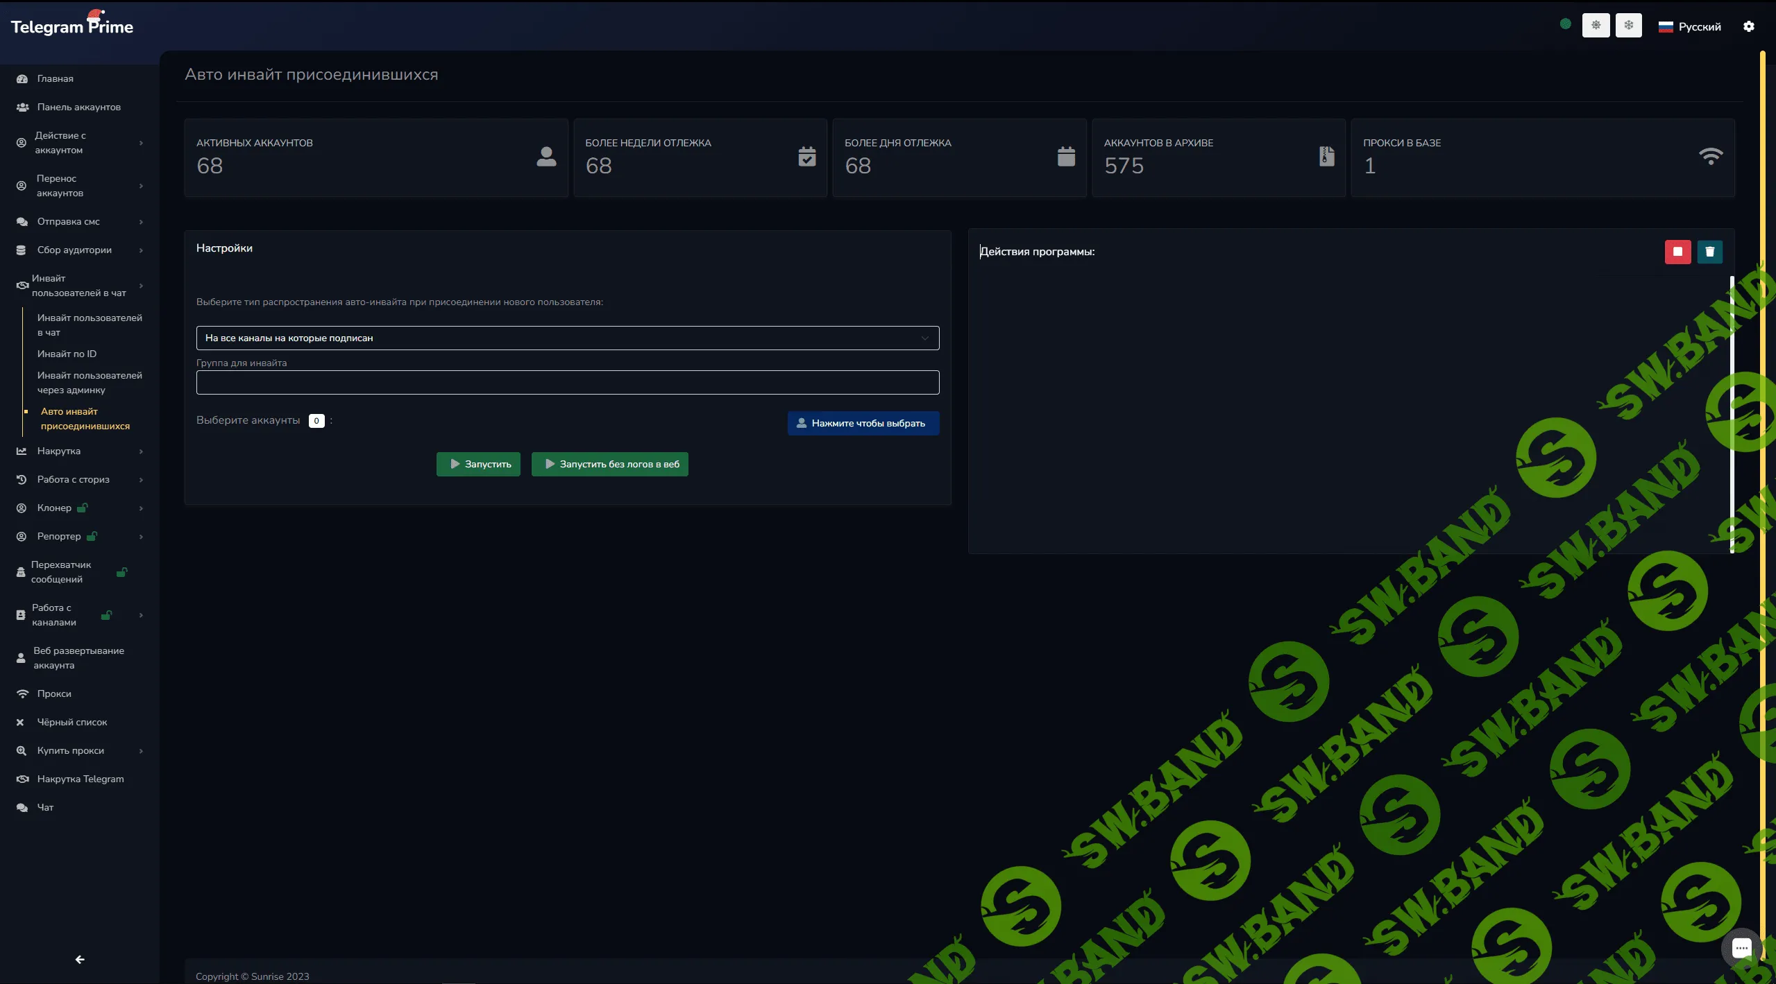Image resolution: width=1776 pixels, height=984 pixels.
Task: Open settings gear in top-right corner
Action: (1748, 26)
